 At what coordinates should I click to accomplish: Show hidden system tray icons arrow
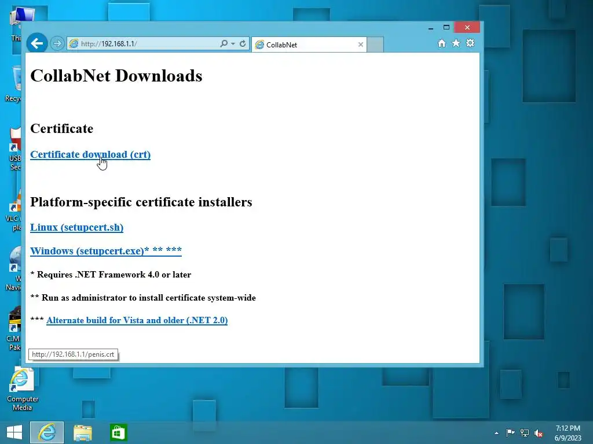coord(496,433)
